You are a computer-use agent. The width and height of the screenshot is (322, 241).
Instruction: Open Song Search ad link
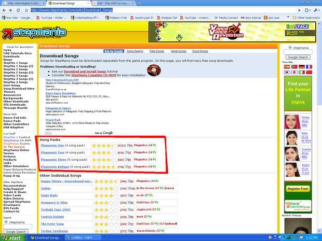coord(135,51)
